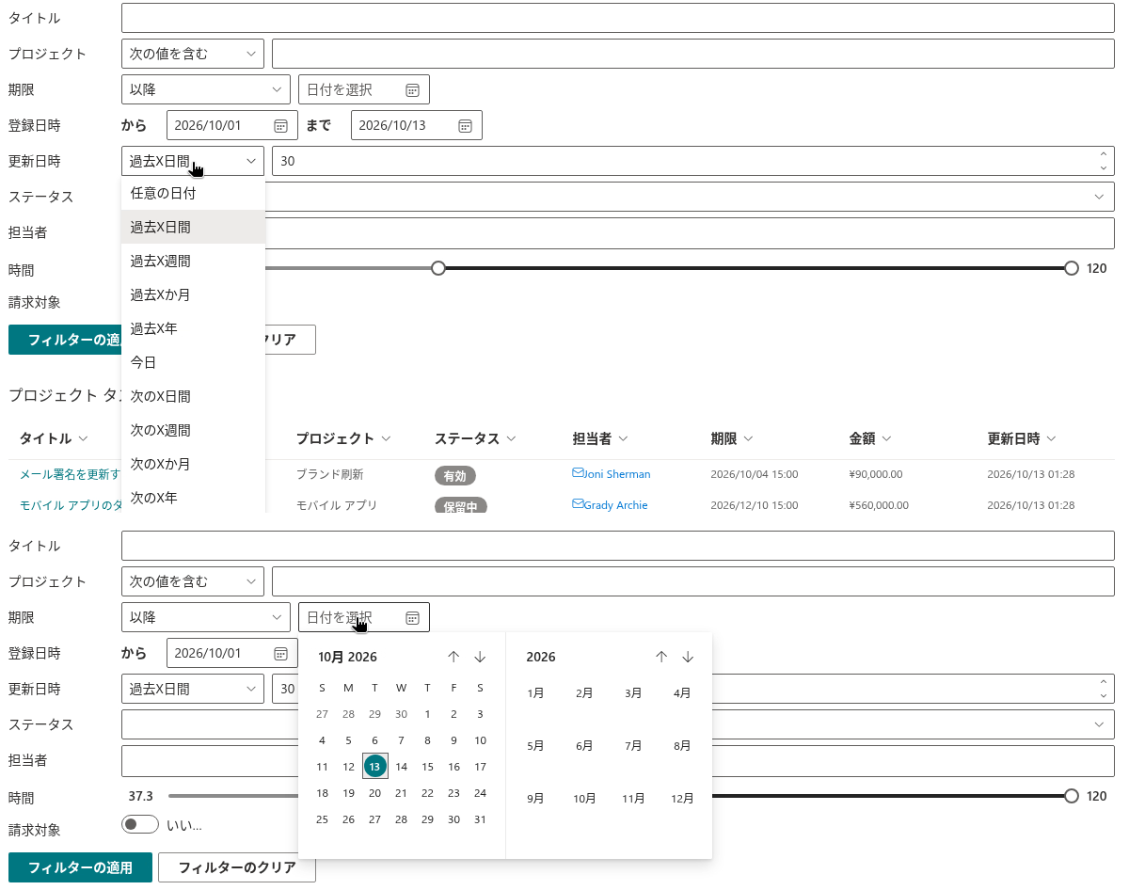Choose 過去Xか月 from the list
Viewport: 1129px width, 890px height.
(193, 294)
